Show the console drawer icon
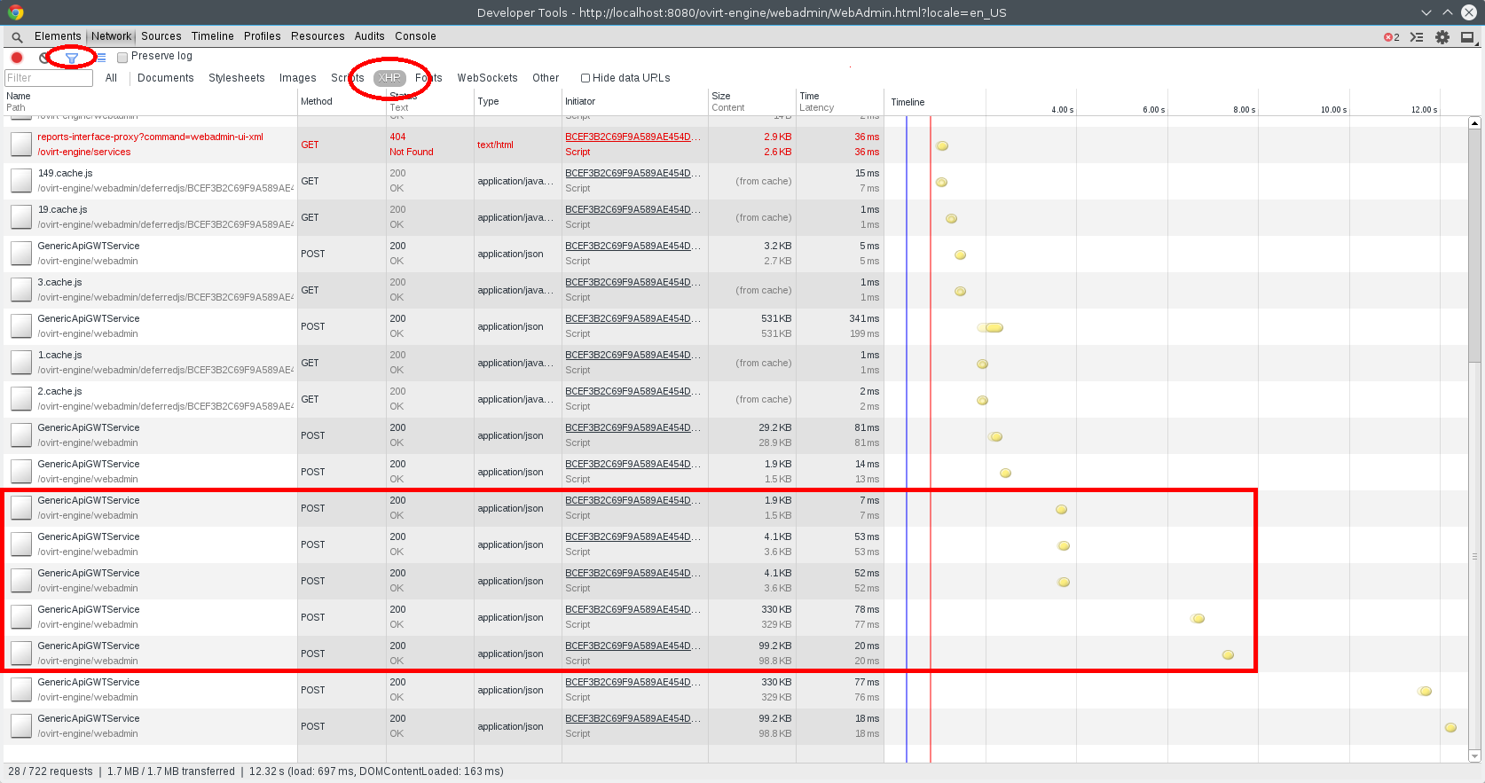The width and height of the screenshot is (1485, 783). point(1417,37)
